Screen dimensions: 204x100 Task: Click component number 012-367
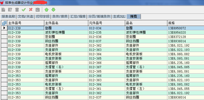pos(107,67)
